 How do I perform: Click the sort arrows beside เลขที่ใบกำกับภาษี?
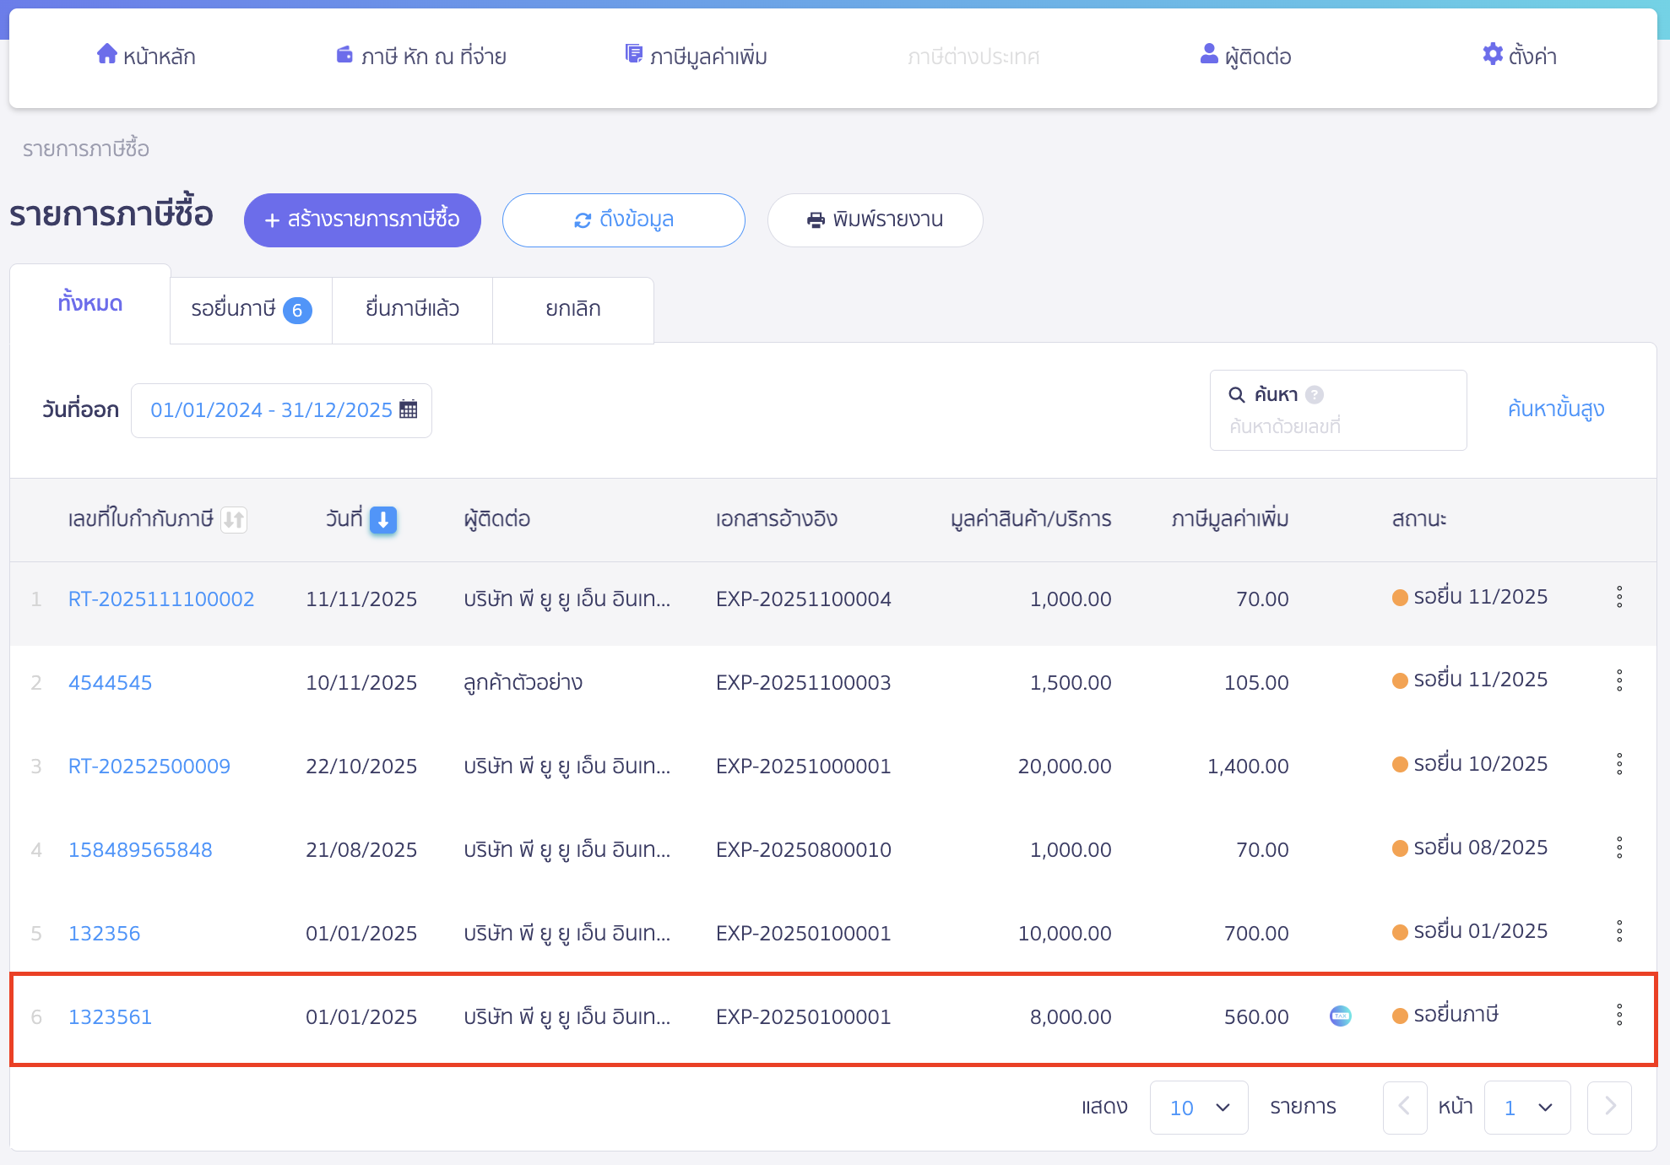click(234, 519)
